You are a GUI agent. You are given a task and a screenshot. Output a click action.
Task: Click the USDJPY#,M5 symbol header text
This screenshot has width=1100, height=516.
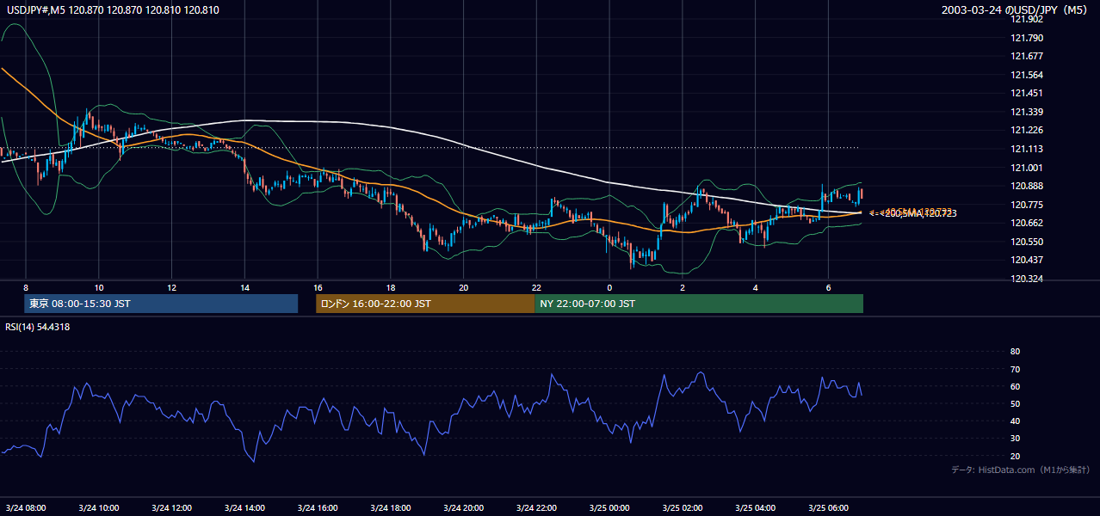(x=112, y=9)
